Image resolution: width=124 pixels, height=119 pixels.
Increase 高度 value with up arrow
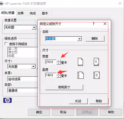coord(59,74)
